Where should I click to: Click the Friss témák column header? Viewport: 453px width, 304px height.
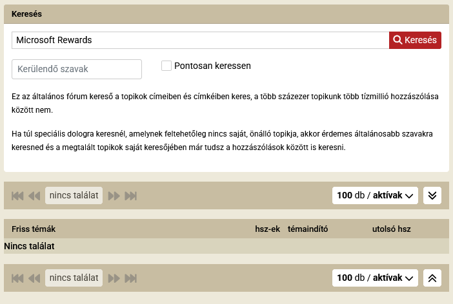34,229
